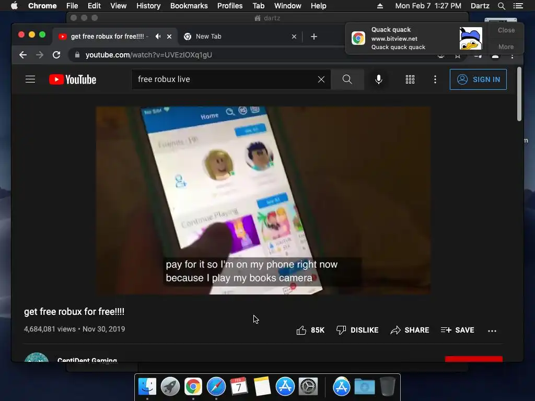Click the Dartz user menu

(x=480, y=6)
